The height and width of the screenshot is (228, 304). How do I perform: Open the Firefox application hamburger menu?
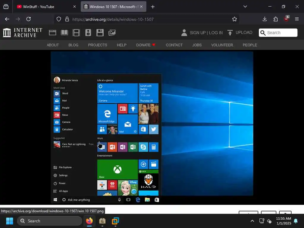pos(297,19)
